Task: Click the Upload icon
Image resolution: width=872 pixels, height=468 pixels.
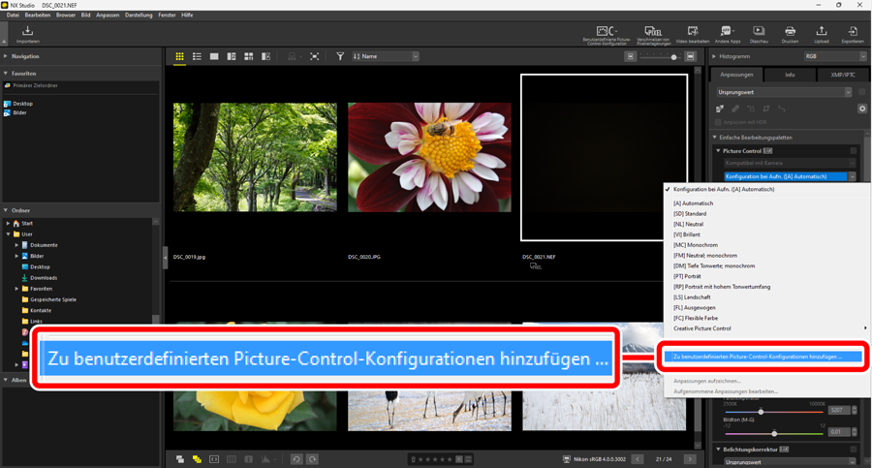Action: (x=822, y=34)
